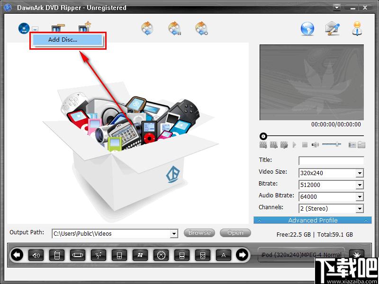
Task: Select the iPod click-wheel profile category
Action: click(203, 255)
